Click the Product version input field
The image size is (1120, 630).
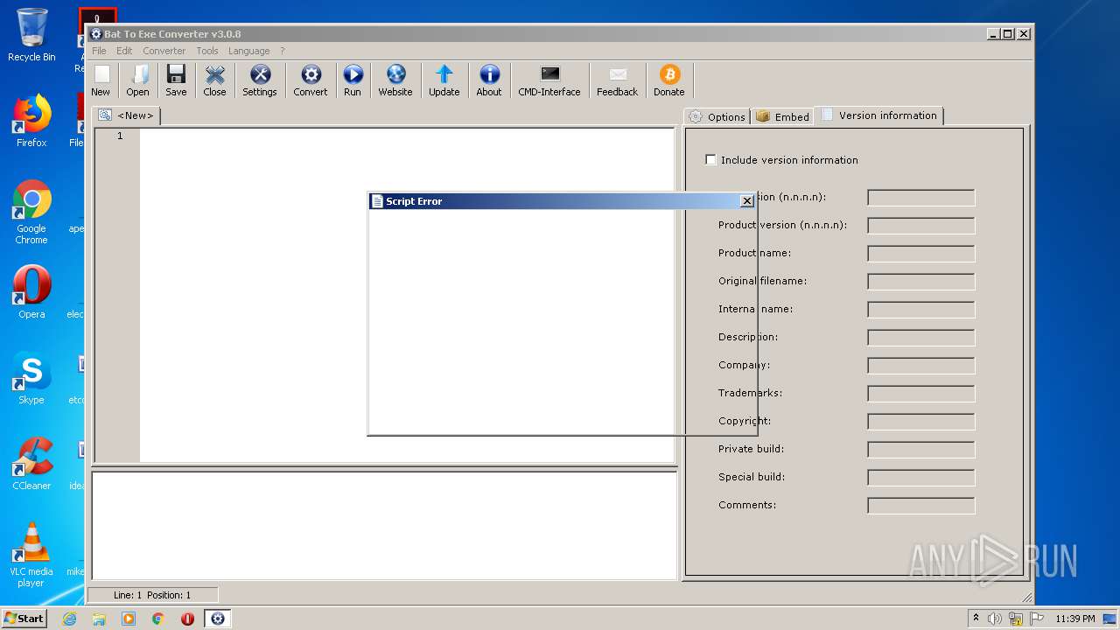click(920, 226)
